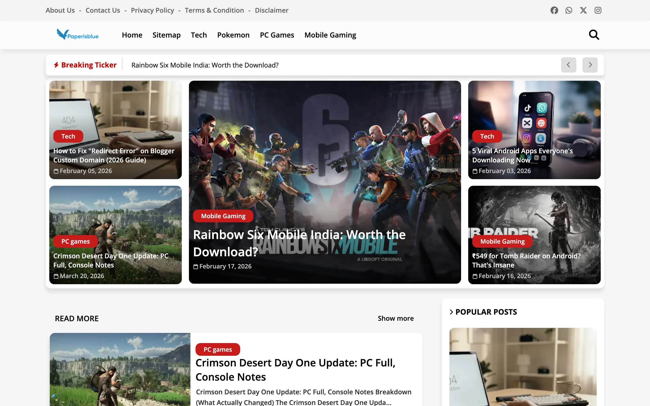Viewport: 650px width, 406px height.
Task: Open the Terms & Condition link
Action: [x=214, y=10]
